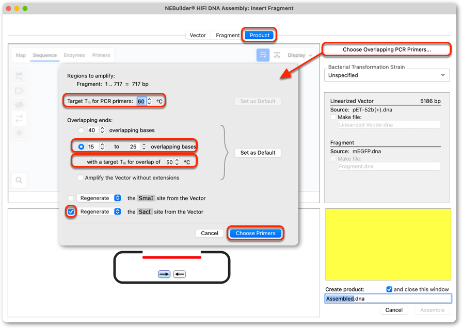
Task: Select the 40 overlapping bases radio button
Action: point(81,130)
